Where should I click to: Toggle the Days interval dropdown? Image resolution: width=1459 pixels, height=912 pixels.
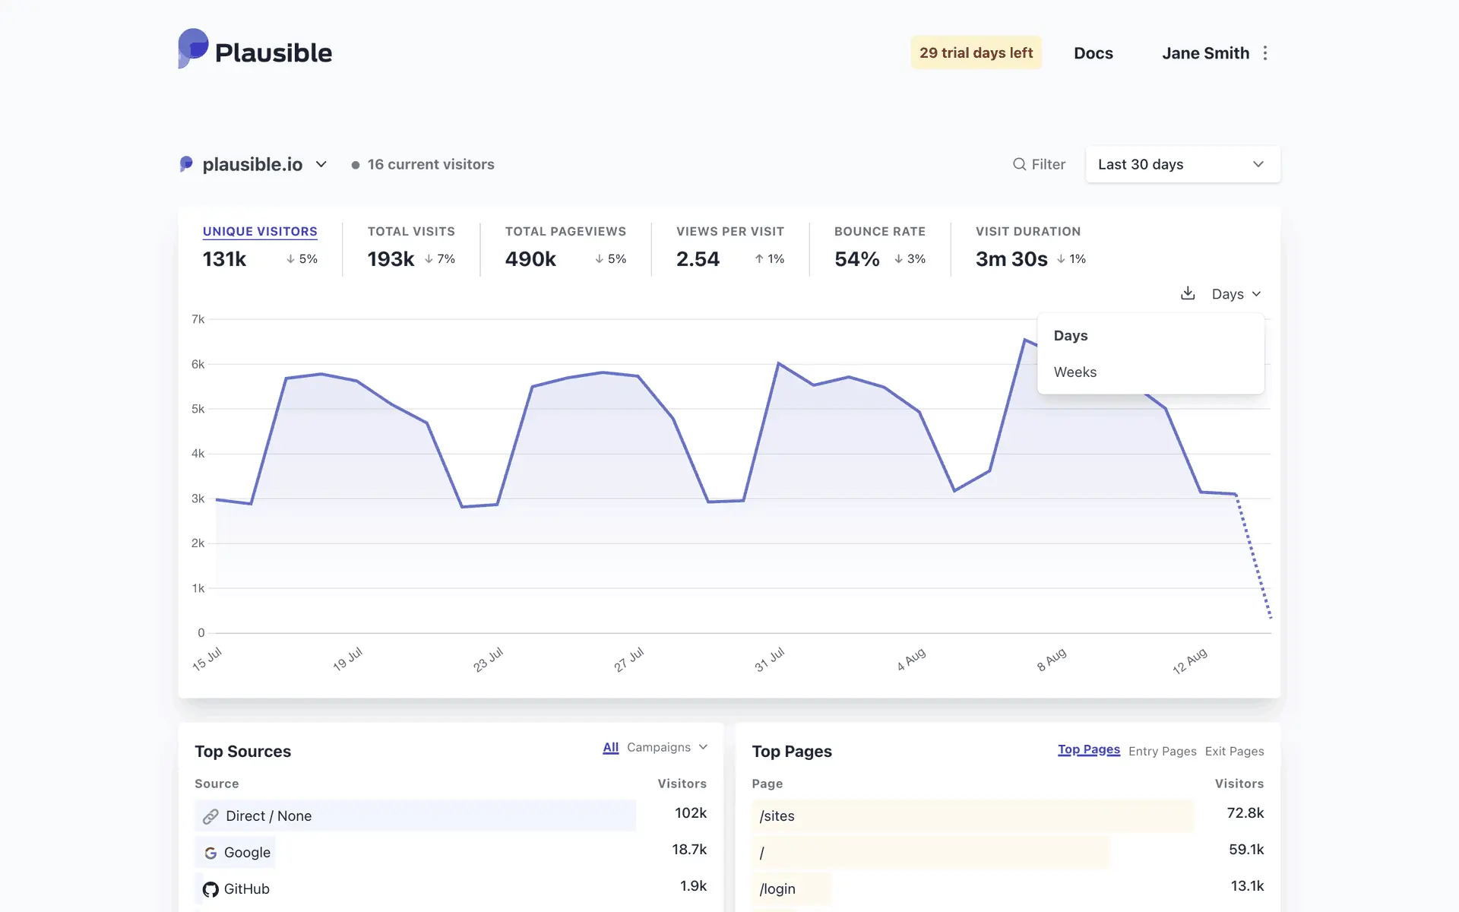(1236, 294)
